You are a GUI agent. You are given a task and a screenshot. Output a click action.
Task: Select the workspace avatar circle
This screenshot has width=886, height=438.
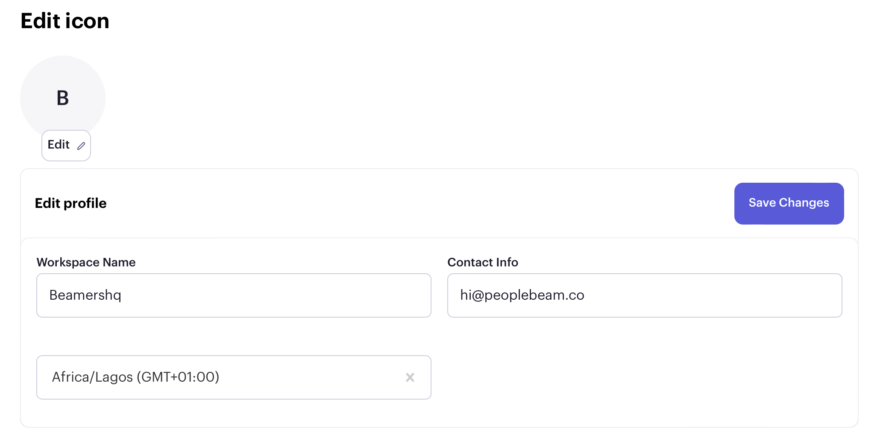63,98
